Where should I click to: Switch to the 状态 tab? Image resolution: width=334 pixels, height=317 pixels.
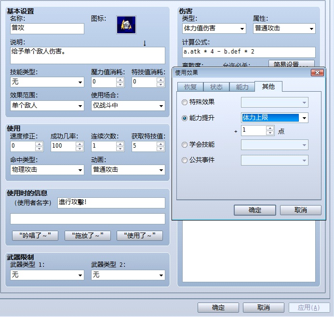point(216,87)
